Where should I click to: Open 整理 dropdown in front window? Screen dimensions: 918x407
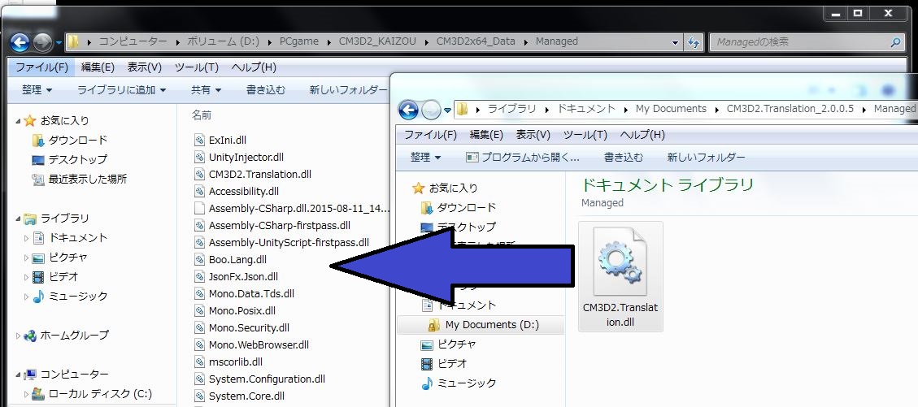tap(425, 158)
